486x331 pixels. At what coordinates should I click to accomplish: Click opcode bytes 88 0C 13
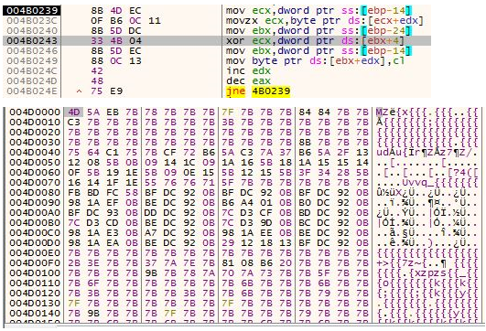pos(116,60)
